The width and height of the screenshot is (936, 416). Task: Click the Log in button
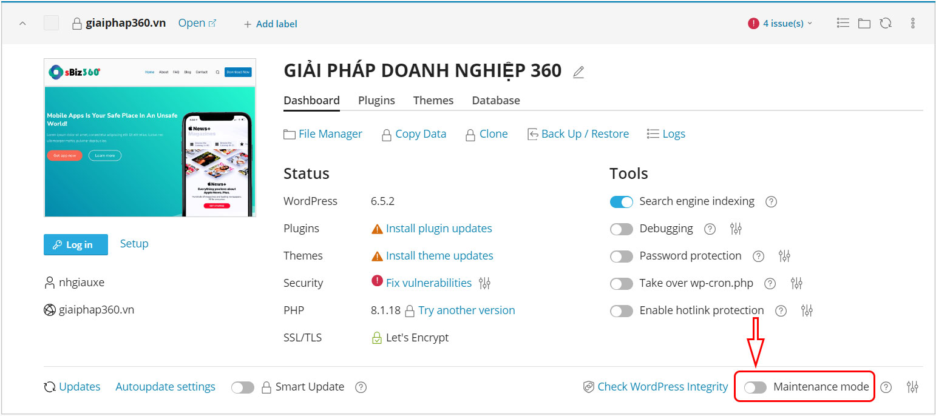75,244
